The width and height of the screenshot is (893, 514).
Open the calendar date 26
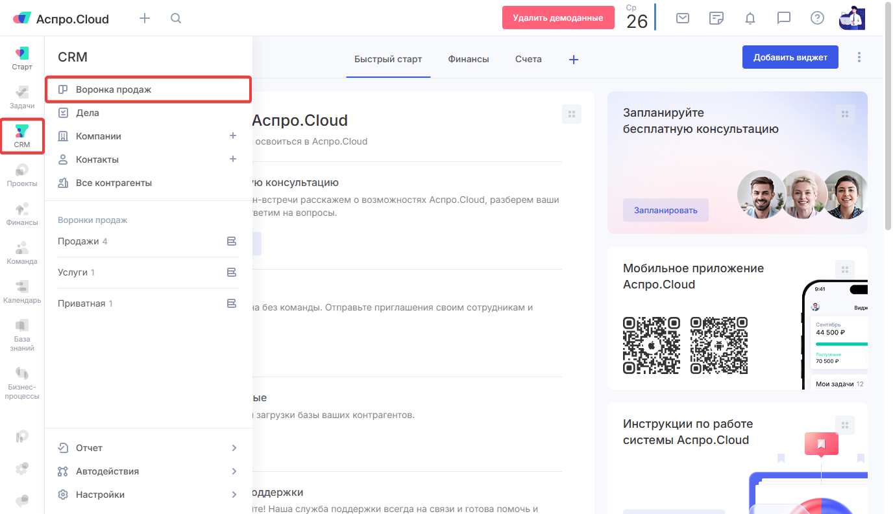coord(637,18)
